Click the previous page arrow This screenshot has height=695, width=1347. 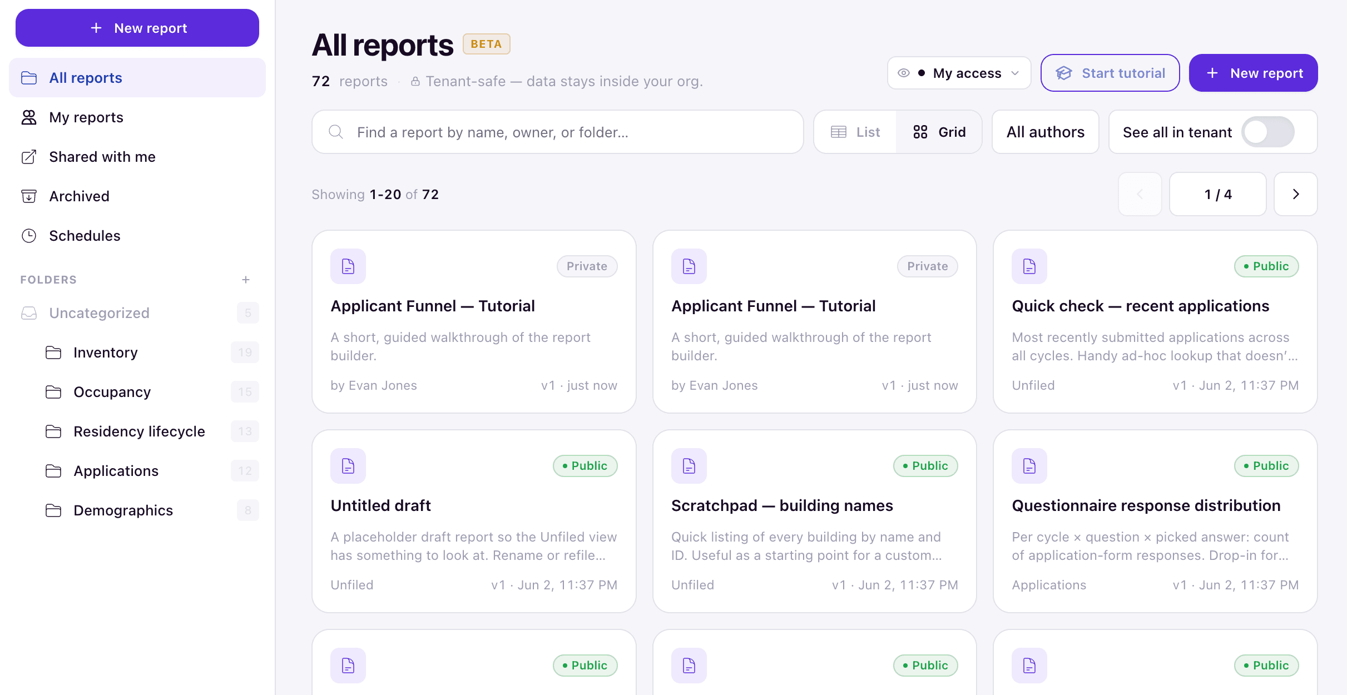pos(1140,194)
